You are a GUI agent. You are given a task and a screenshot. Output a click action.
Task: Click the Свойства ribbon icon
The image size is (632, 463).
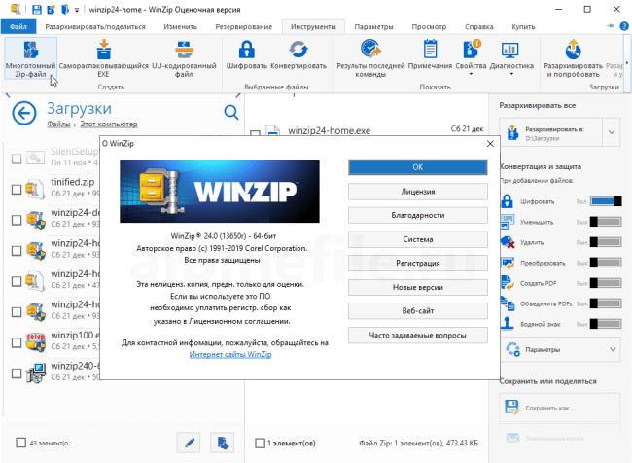coord(471,50)
